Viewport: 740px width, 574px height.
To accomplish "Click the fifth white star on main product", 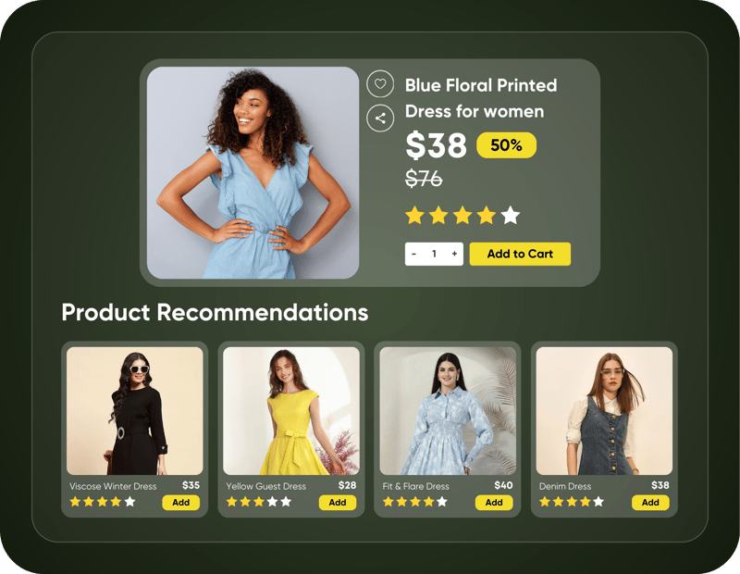I will [511, 216].
